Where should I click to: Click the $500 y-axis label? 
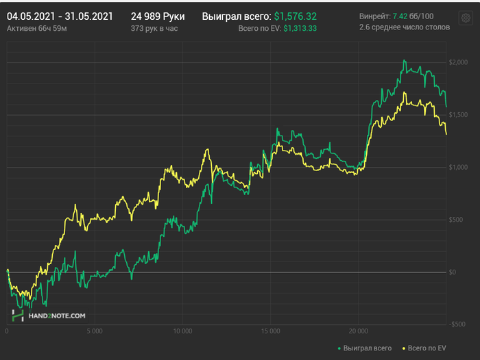[456, 220]
